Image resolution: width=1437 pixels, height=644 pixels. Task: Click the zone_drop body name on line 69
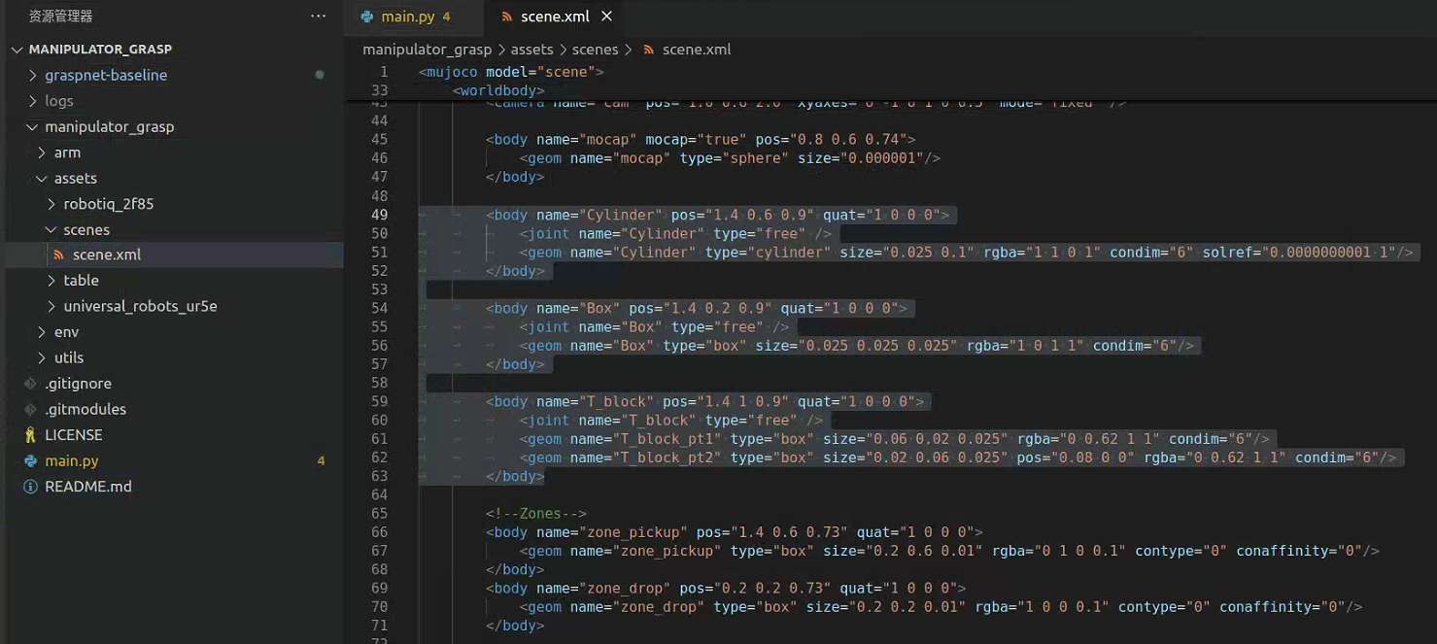tap(626, 588)
